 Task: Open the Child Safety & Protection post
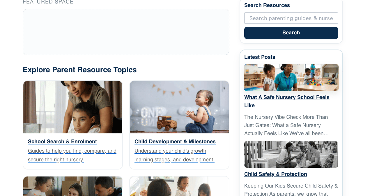(x=275, y=174)
